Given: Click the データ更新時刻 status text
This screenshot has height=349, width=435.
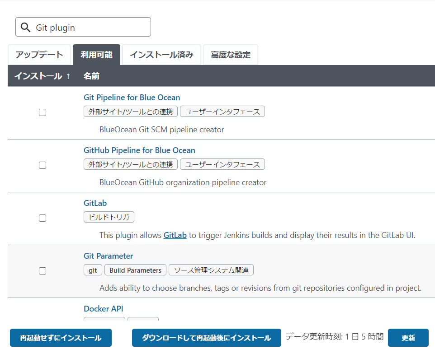Looking at the screenshot, I should [335, 336].
